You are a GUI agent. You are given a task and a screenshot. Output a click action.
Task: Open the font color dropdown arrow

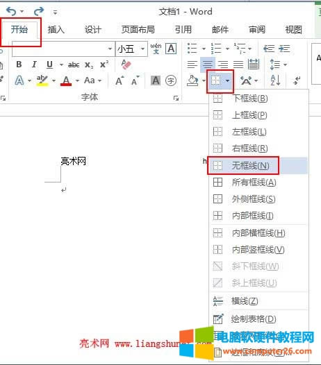point(77,80)
